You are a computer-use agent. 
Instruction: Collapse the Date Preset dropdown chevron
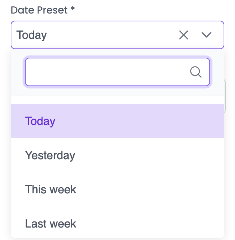pos(207,35)
